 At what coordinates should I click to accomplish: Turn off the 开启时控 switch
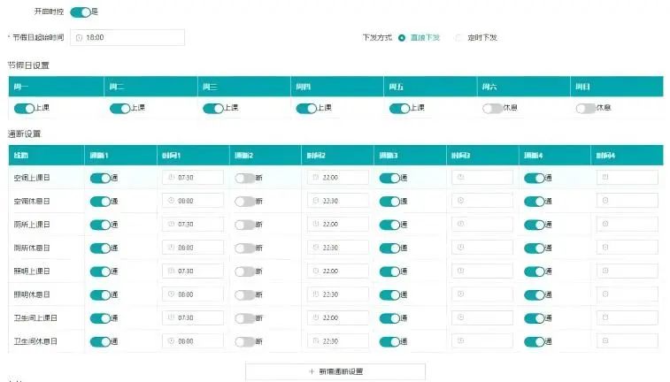pyautogui.click(x=81, y=12)
